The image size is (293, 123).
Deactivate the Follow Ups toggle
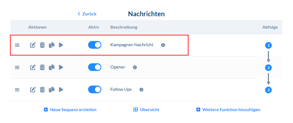(94, 89)
